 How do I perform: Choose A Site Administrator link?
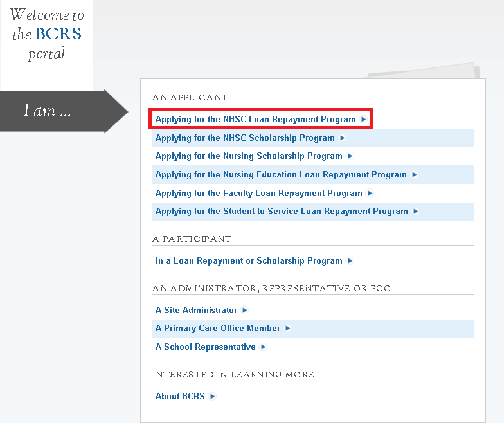196,310
